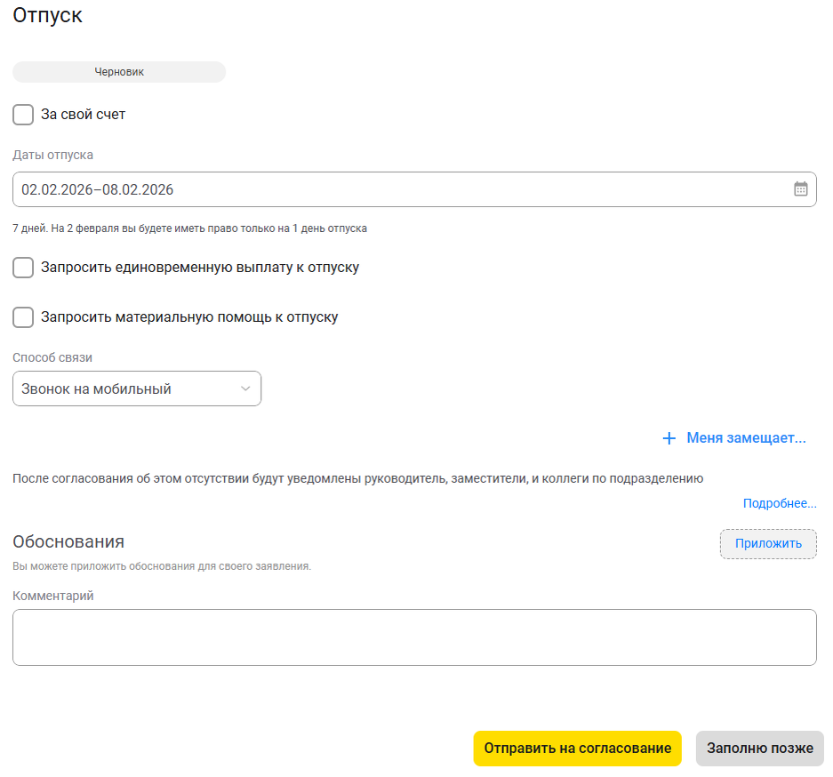Select the Меня замещает... link

click(746, 437)
